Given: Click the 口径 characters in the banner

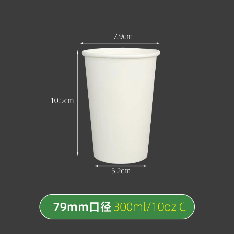Looking at the screenshot, I should click(100, 207).
